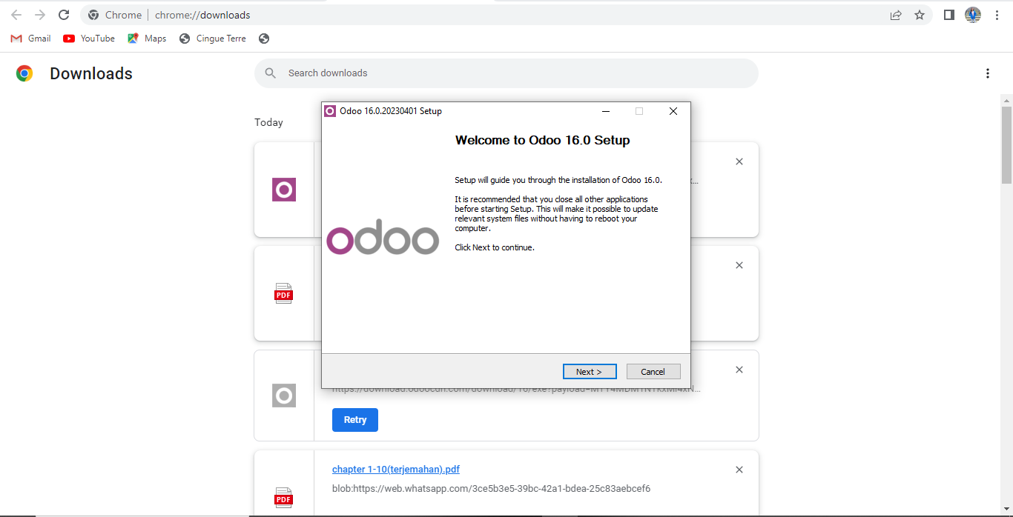
Task: Click Next in Odoo Setup
Action: pos(589,372)
